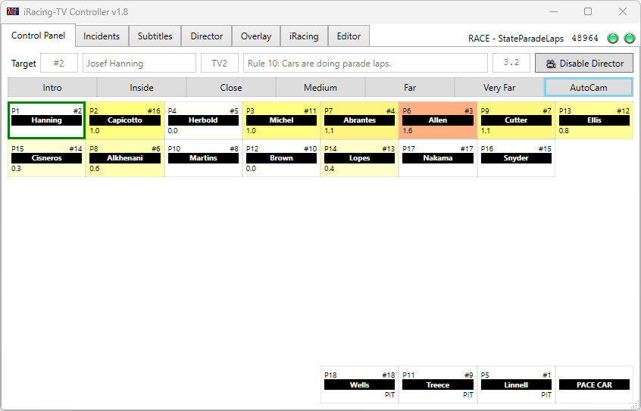The height and width of the screenshot is (411, 641).
Task: Select the Cutter P9 driver card
Action: pos(516,120)
